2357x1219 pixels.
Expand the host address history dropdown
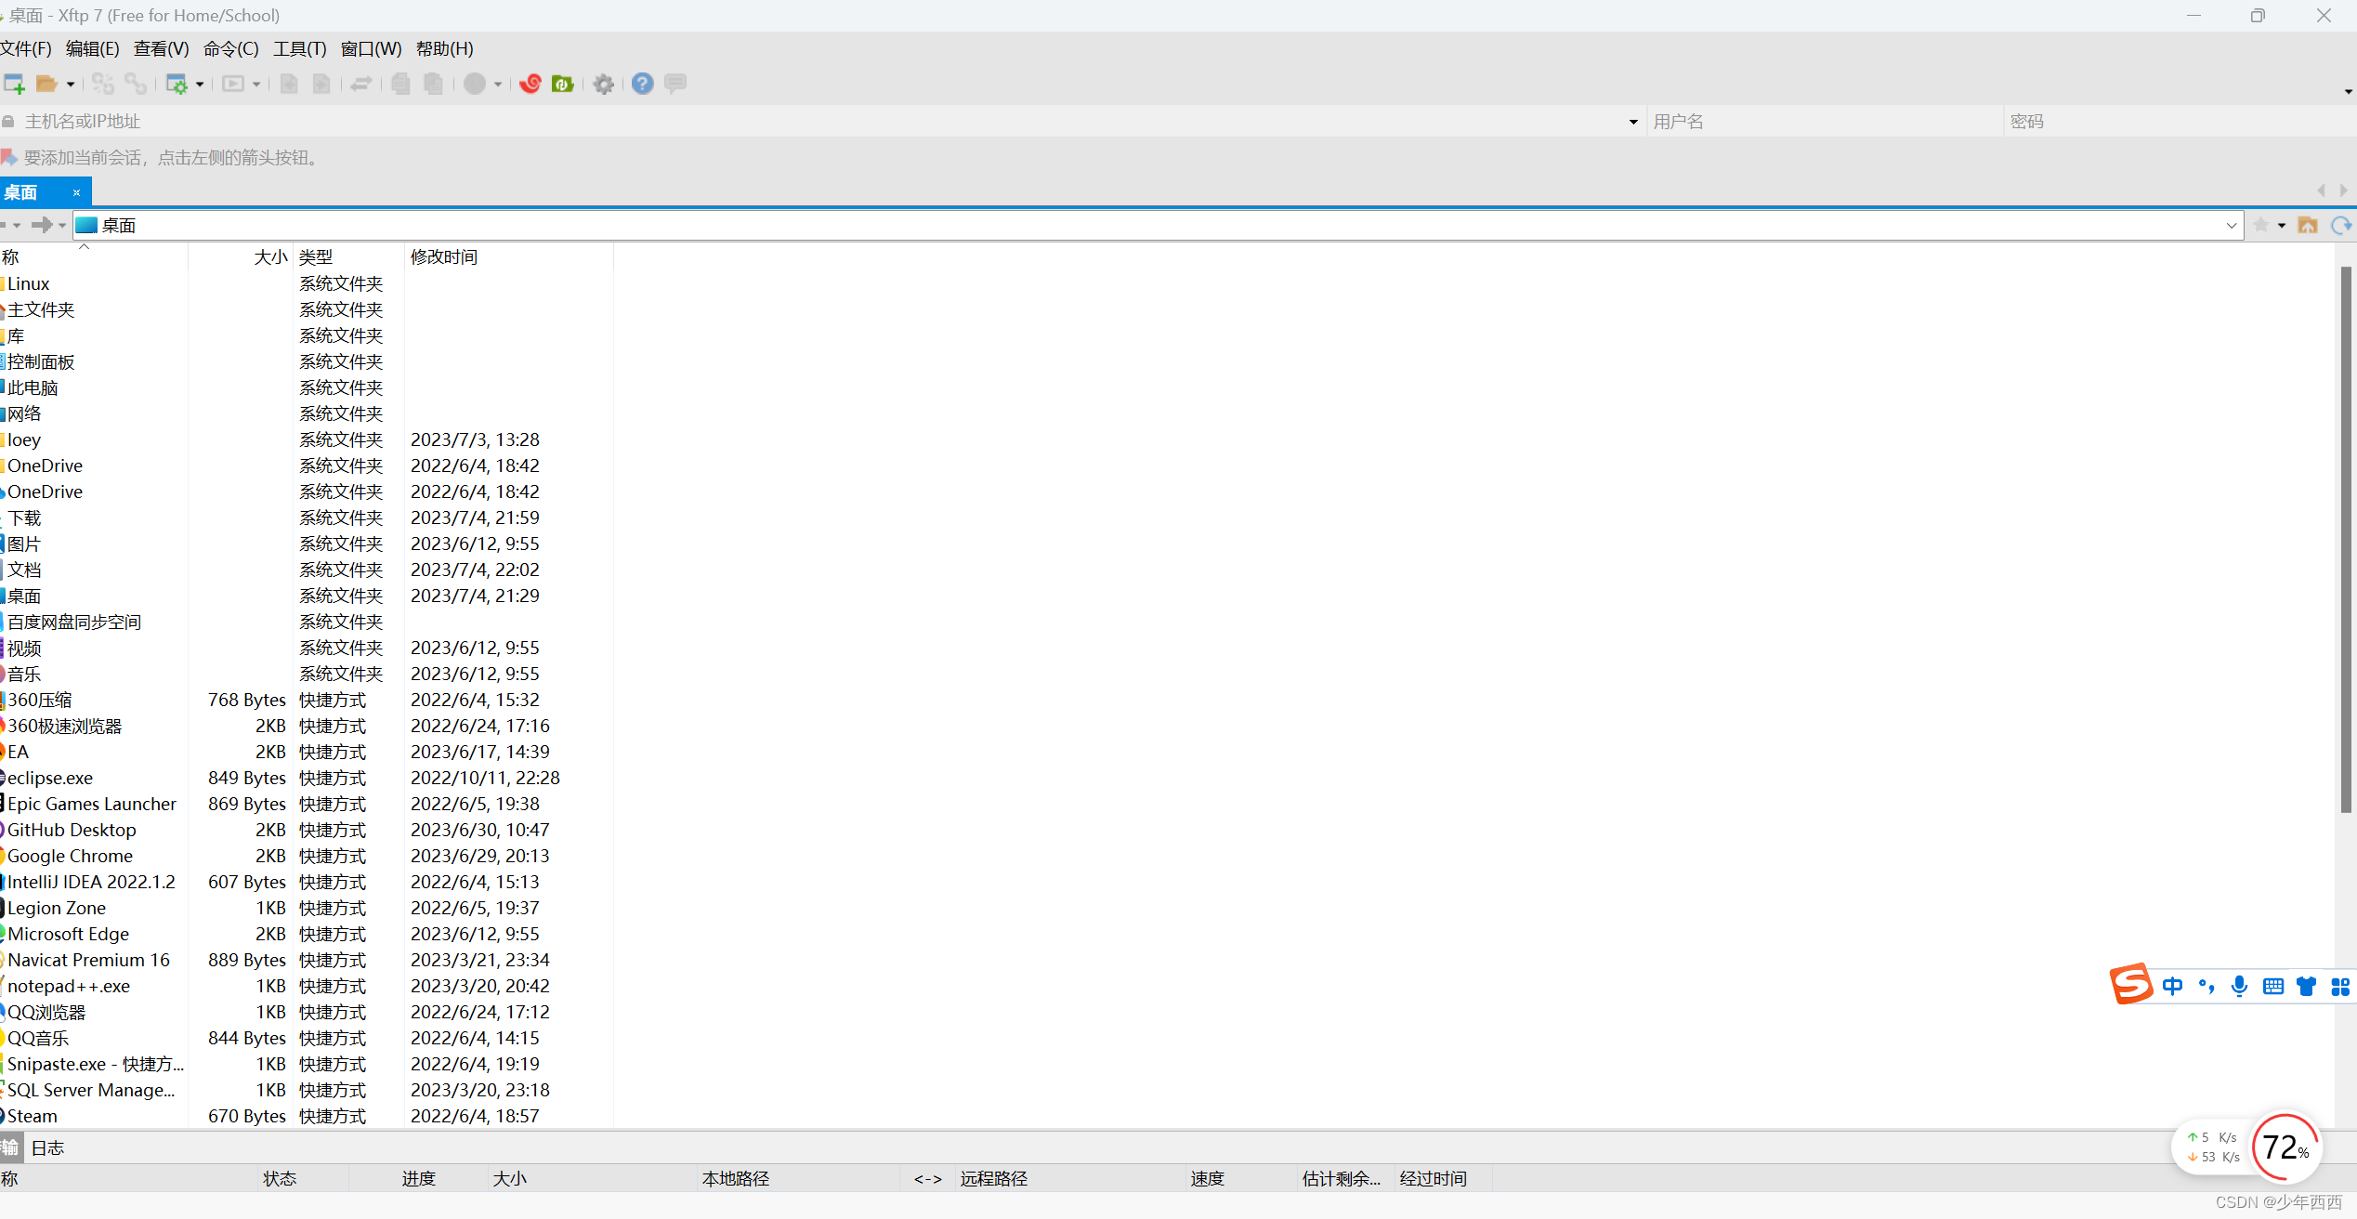point(1633,122)
